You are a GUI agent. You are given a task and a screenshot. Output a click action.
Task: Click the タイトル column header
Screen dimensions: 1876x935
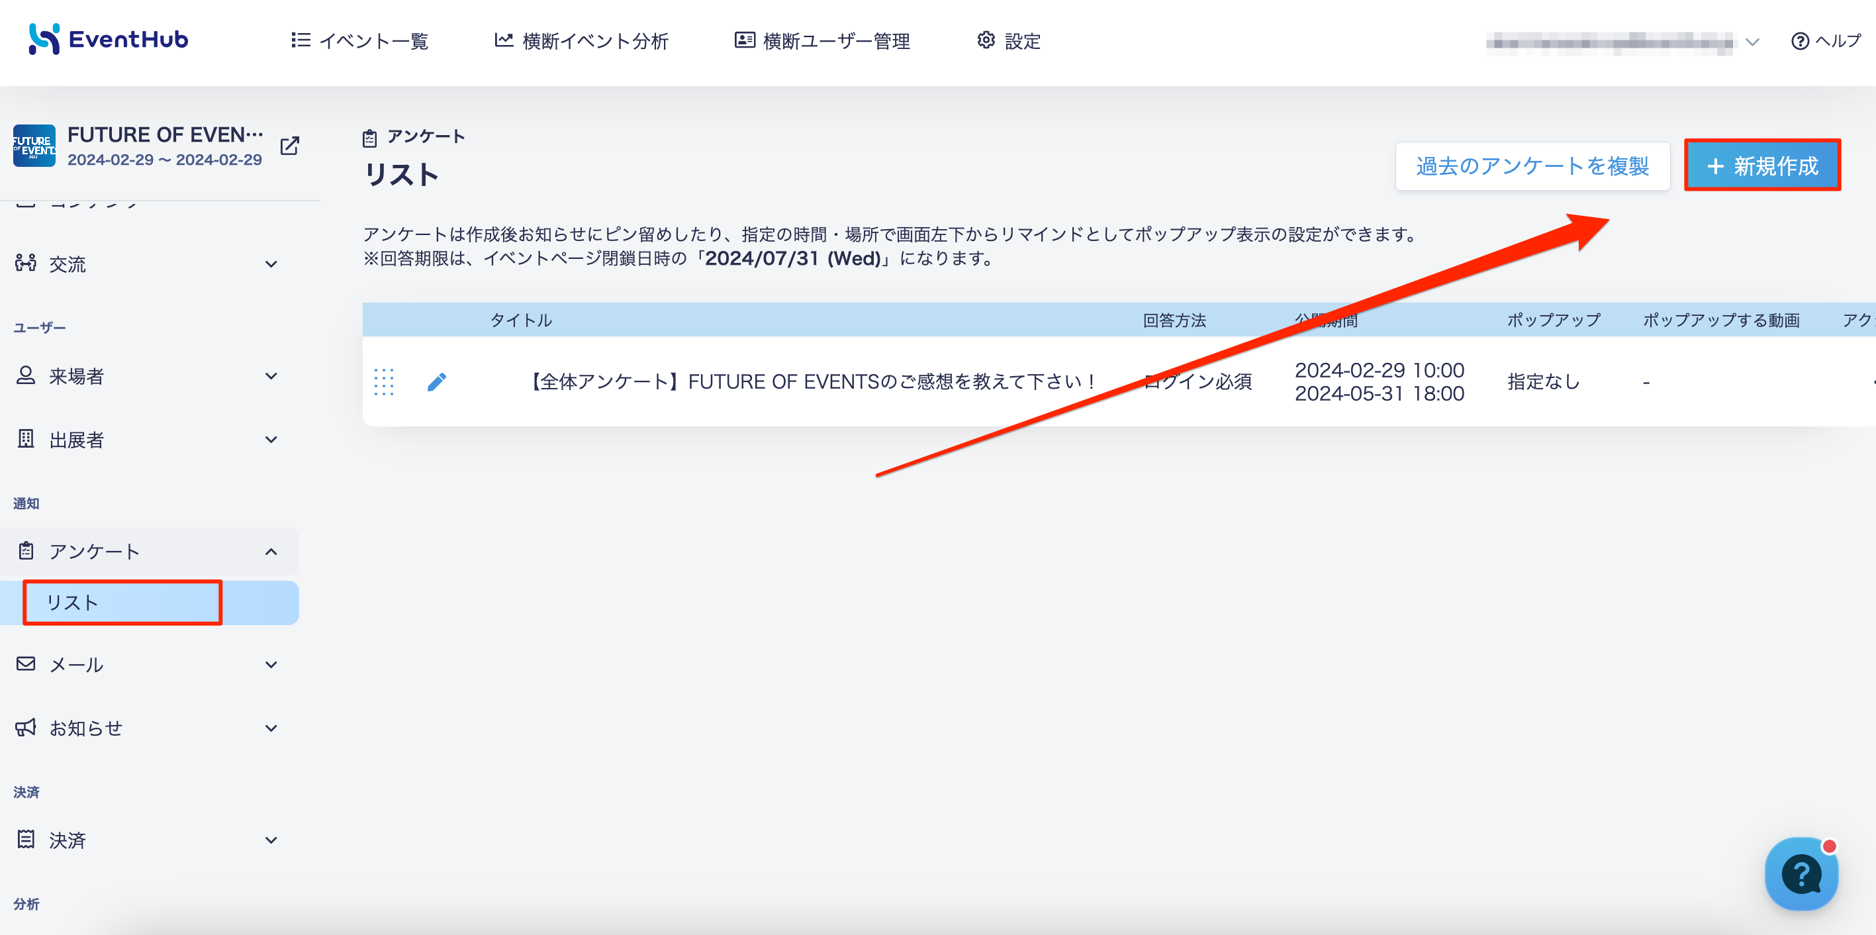pos(522,320)
